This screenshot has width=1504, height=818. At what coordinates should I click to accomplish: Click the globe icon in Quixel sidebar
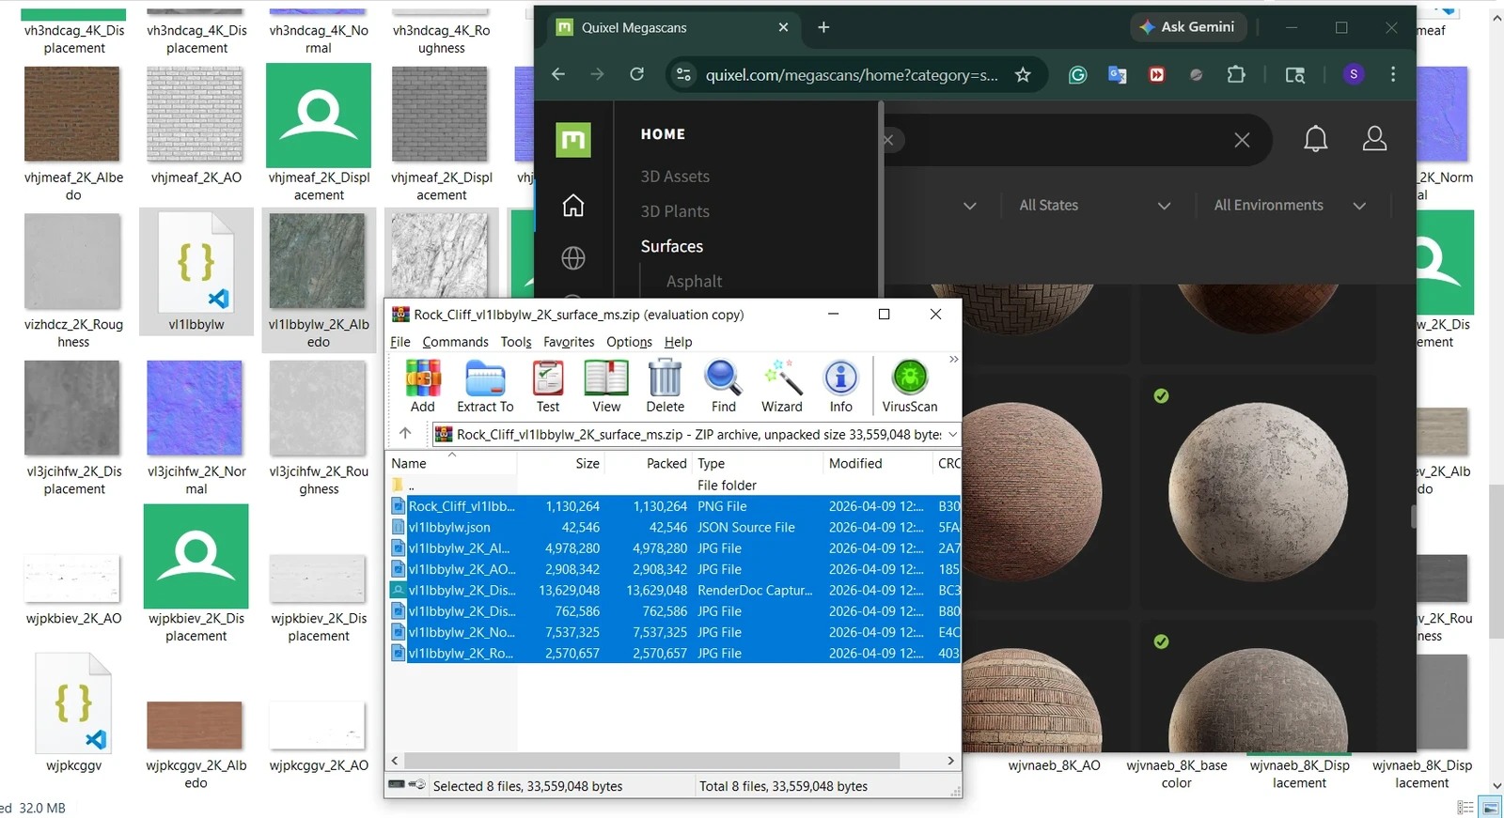[x=573, y=258]
